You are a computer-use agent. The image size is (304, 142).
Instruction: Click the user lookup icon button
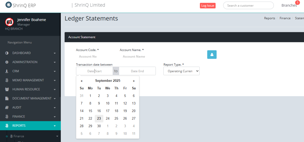click(x=212, y=54)
